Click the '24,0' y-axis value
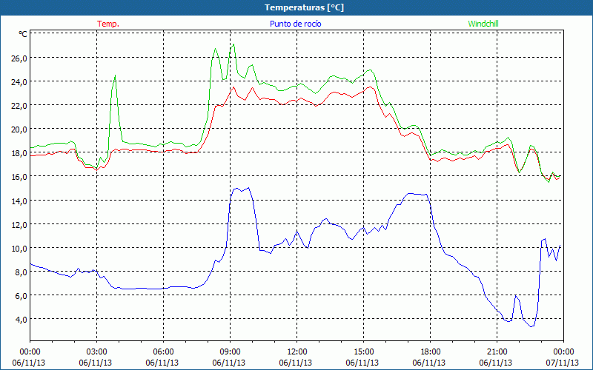The image size is (593, 370). (19, 82)
